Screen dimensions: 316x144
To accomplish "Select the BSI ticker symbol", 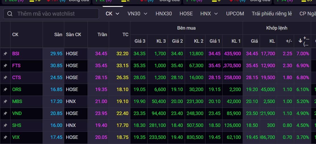I will click(x=16, y=54).
